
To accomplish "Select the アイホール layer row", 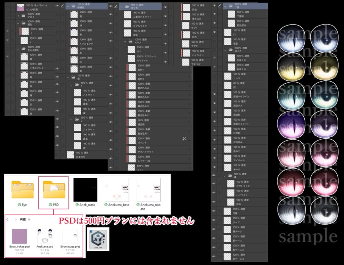I will coord(245,158).
